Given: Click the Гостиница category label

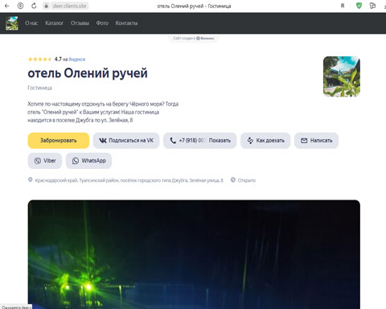Looking at the screenshot, I should 39,88.
